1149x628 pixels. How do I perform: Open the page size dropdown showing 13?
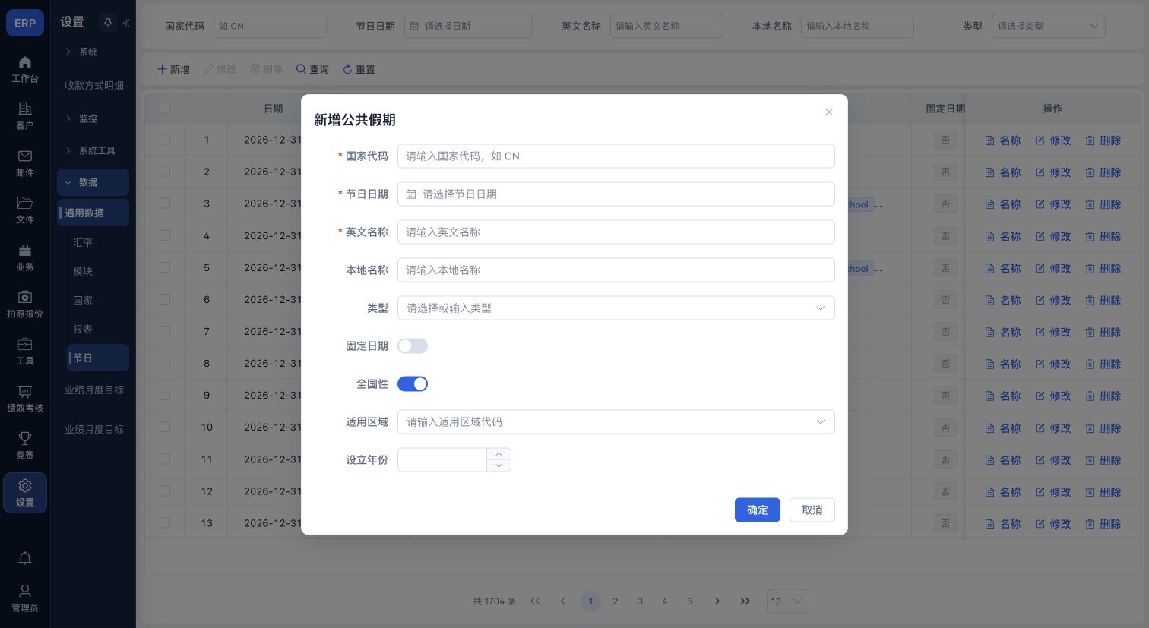coord(788,601)
